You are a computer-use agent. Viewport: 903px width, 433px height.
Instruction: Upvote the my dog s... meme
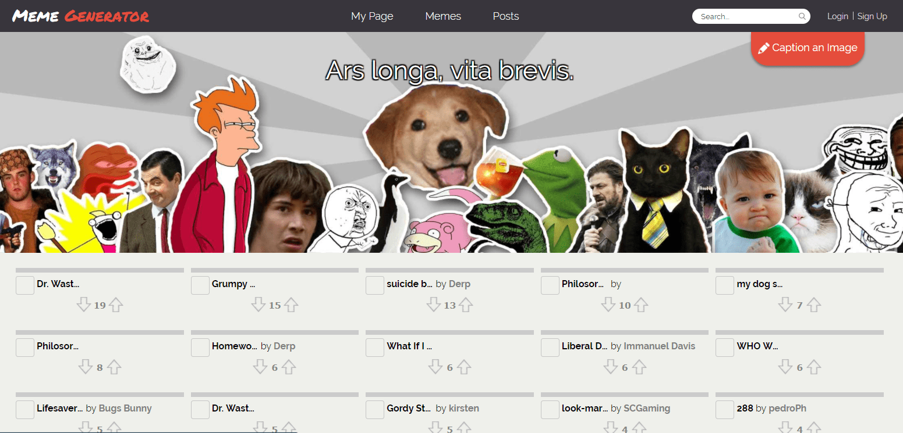(813, 305)
